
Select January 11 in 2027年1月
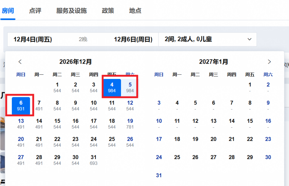click(177, 124)
